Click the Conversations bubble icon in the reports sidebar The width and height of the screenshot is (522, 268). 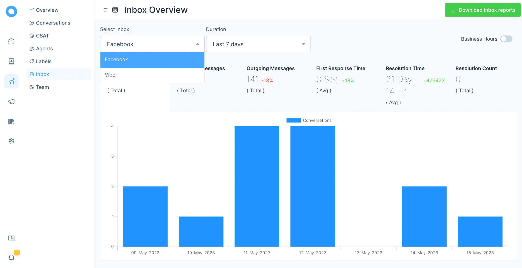[x=32, y=23]
